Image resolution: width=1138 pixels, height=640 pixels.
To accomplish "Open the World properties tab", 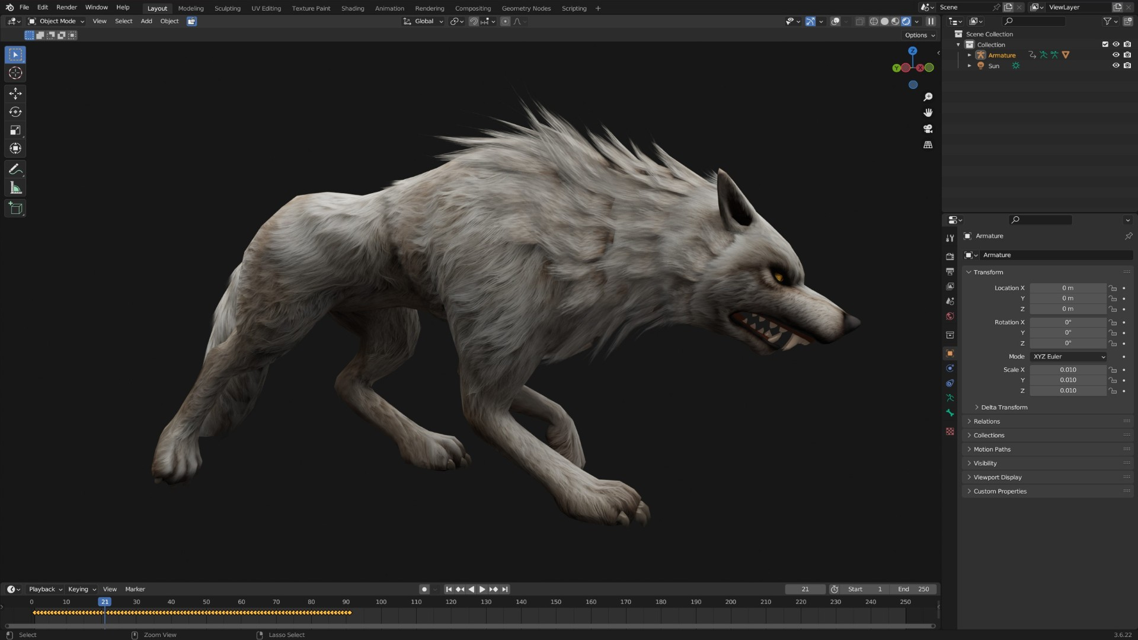I will [950, 316].
